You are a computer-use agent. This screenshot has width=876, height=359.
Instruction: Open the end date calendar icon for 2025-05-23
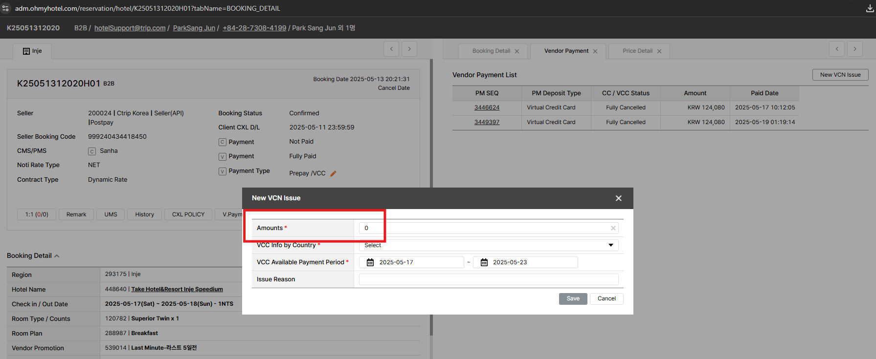point(484,262)
